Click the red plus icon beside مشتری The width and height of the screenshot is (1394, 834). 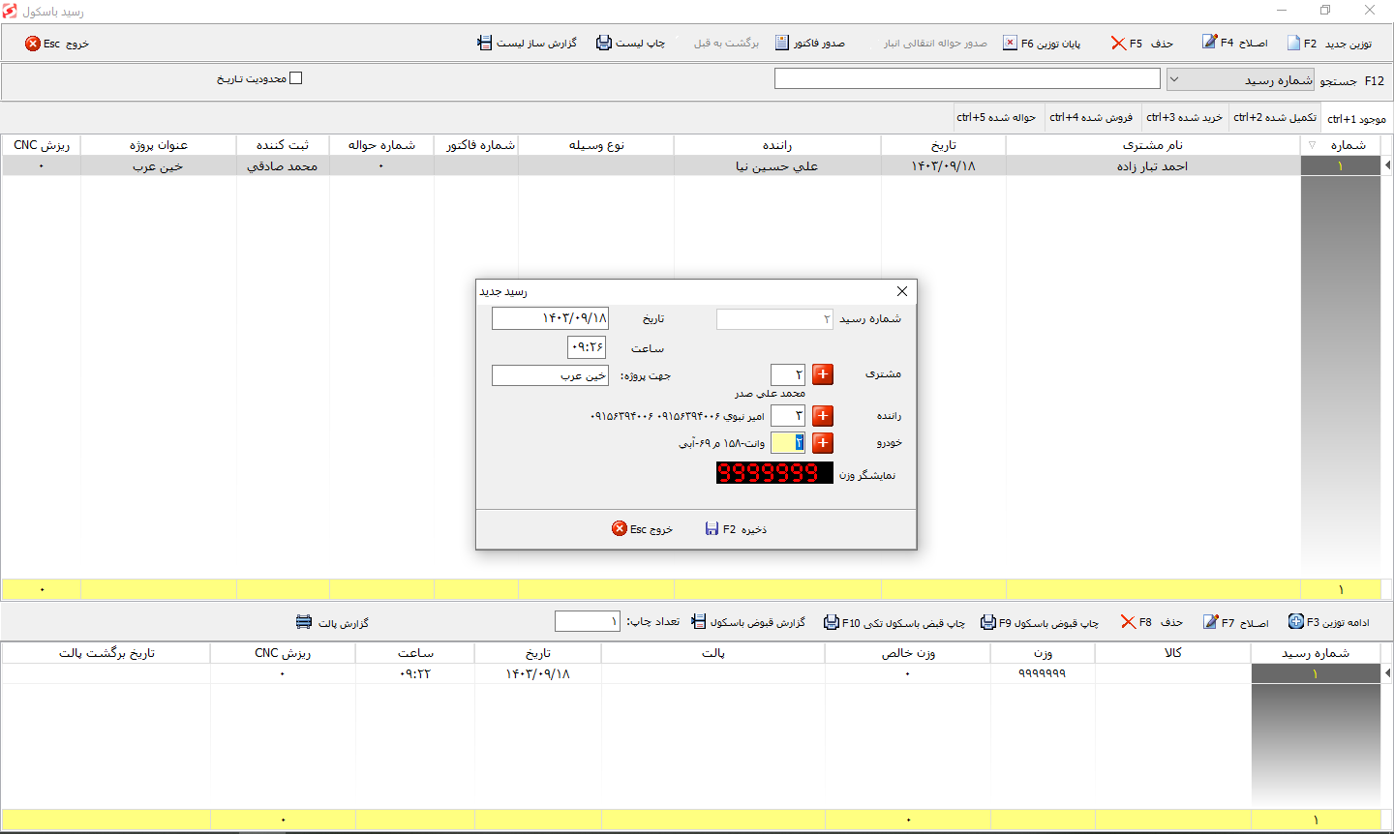pyautogui.click(x=823, y=374)
